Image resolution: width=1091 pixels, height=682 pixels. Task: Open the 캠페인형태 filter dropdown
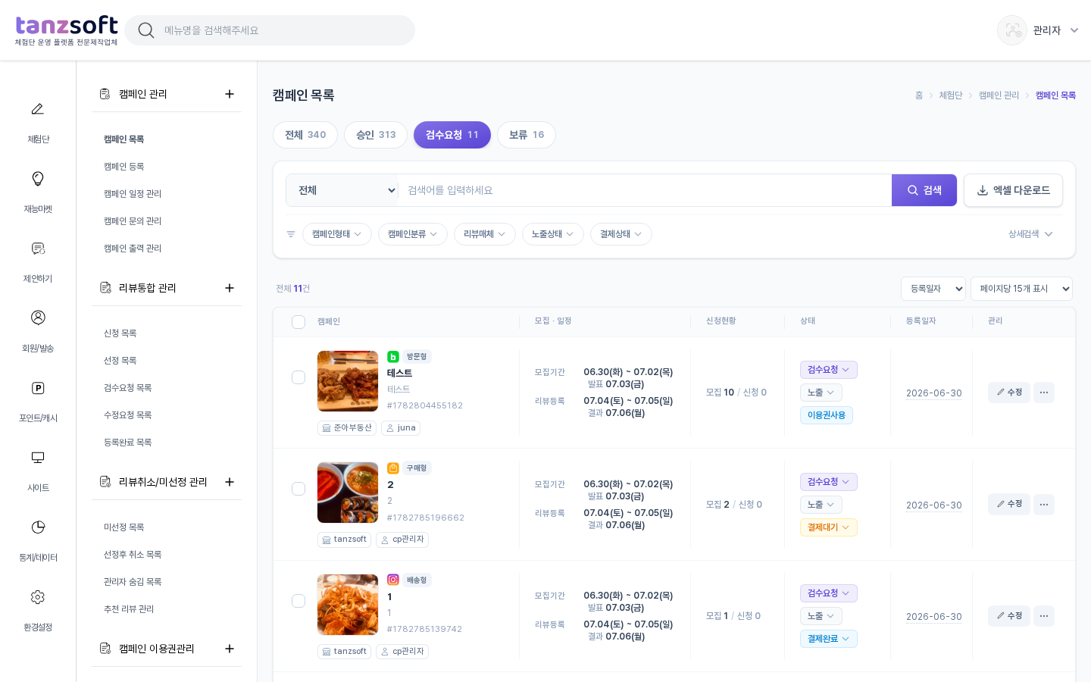pyautogui.click(x=337, y=234)
